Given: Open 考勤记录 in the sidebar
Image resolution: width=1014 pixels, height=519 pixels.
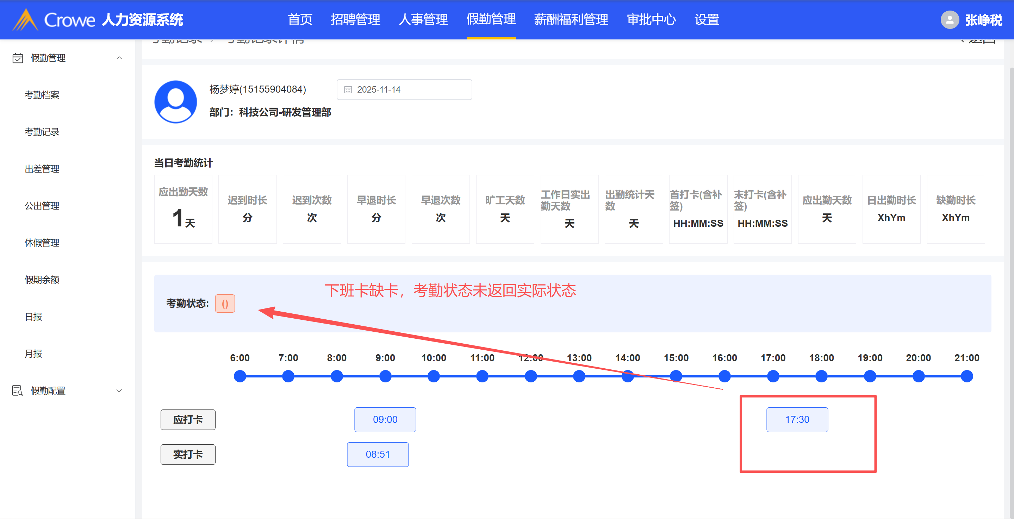Looking at the screenshot, I should [42, 132].
